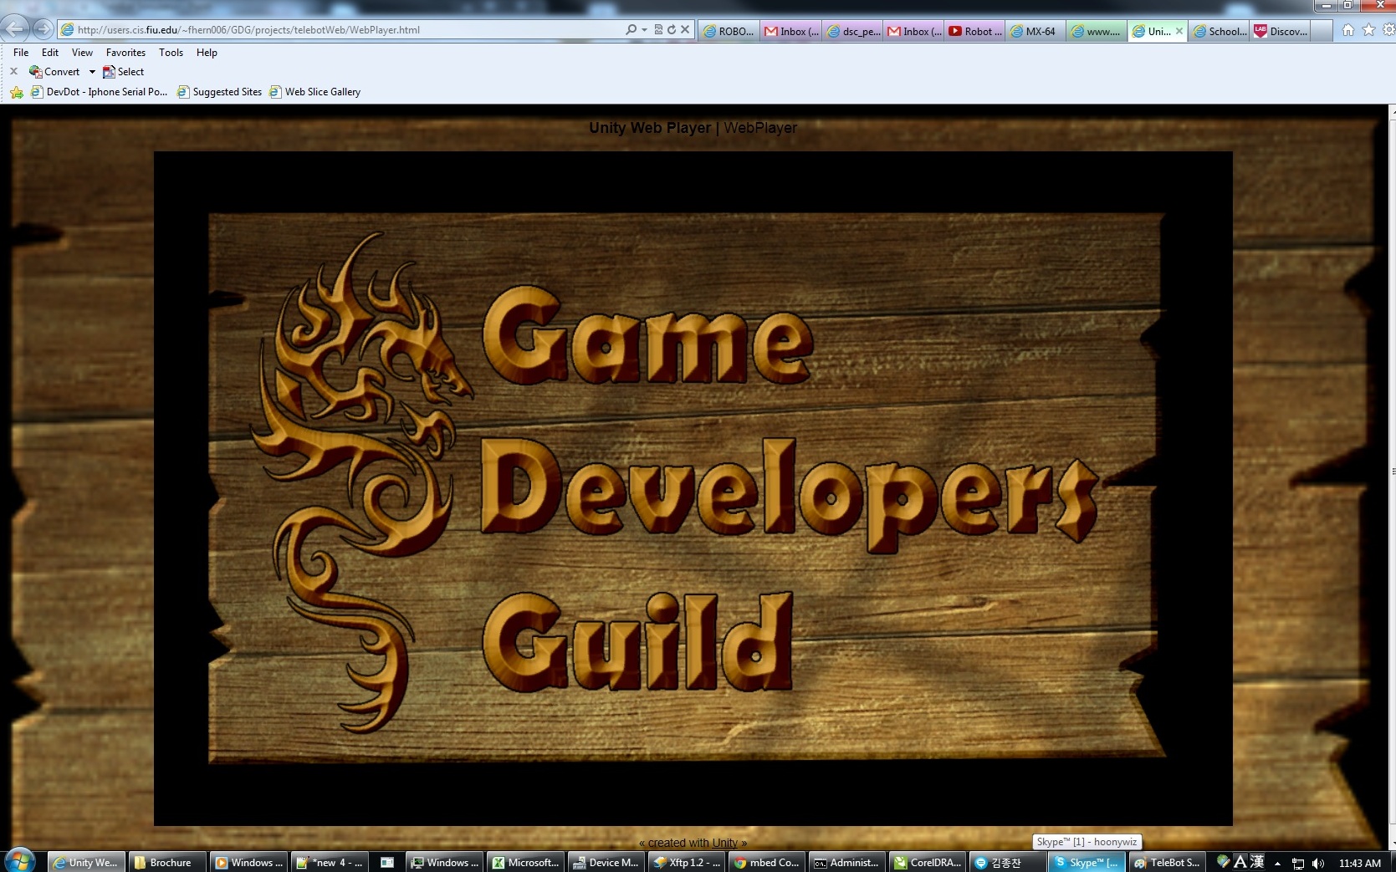Image resolution: width=1396 pixels, height=872 pixels.
Task: Switch to the MX-64 tab
Action: click(x=1035, y=32)
